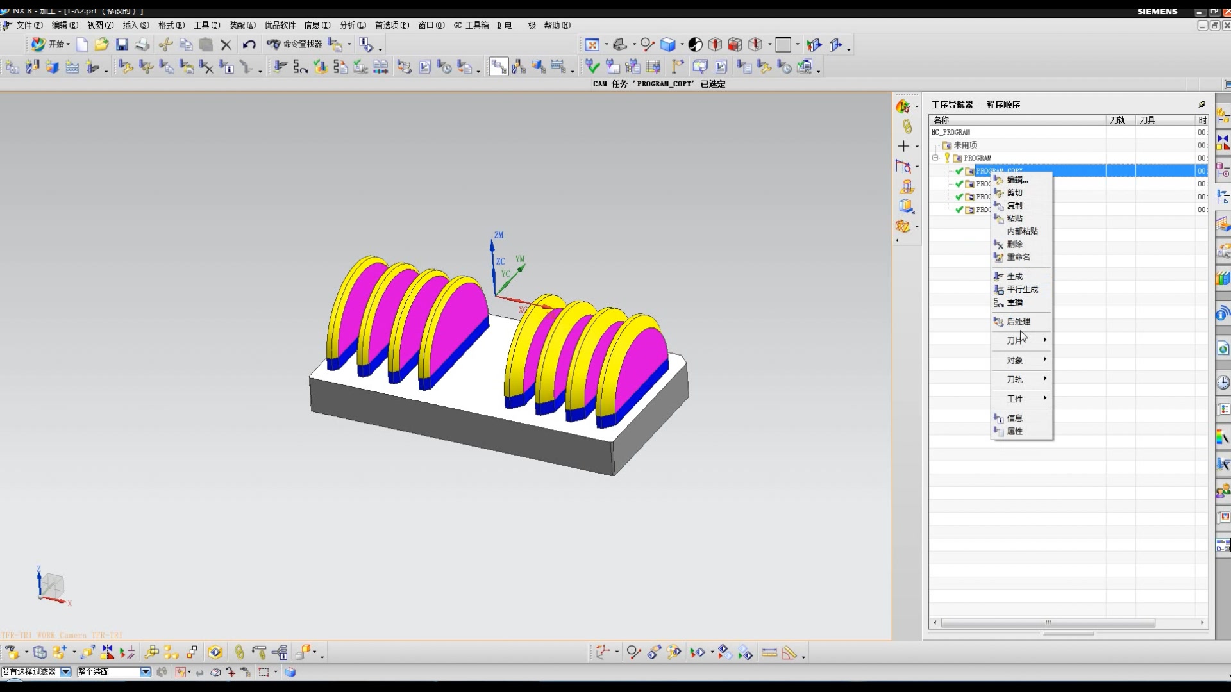The width and height of the screenshot is (1231, 692).
Task: Collapse the PROGRAM tree node
Action: pos(935,158)
